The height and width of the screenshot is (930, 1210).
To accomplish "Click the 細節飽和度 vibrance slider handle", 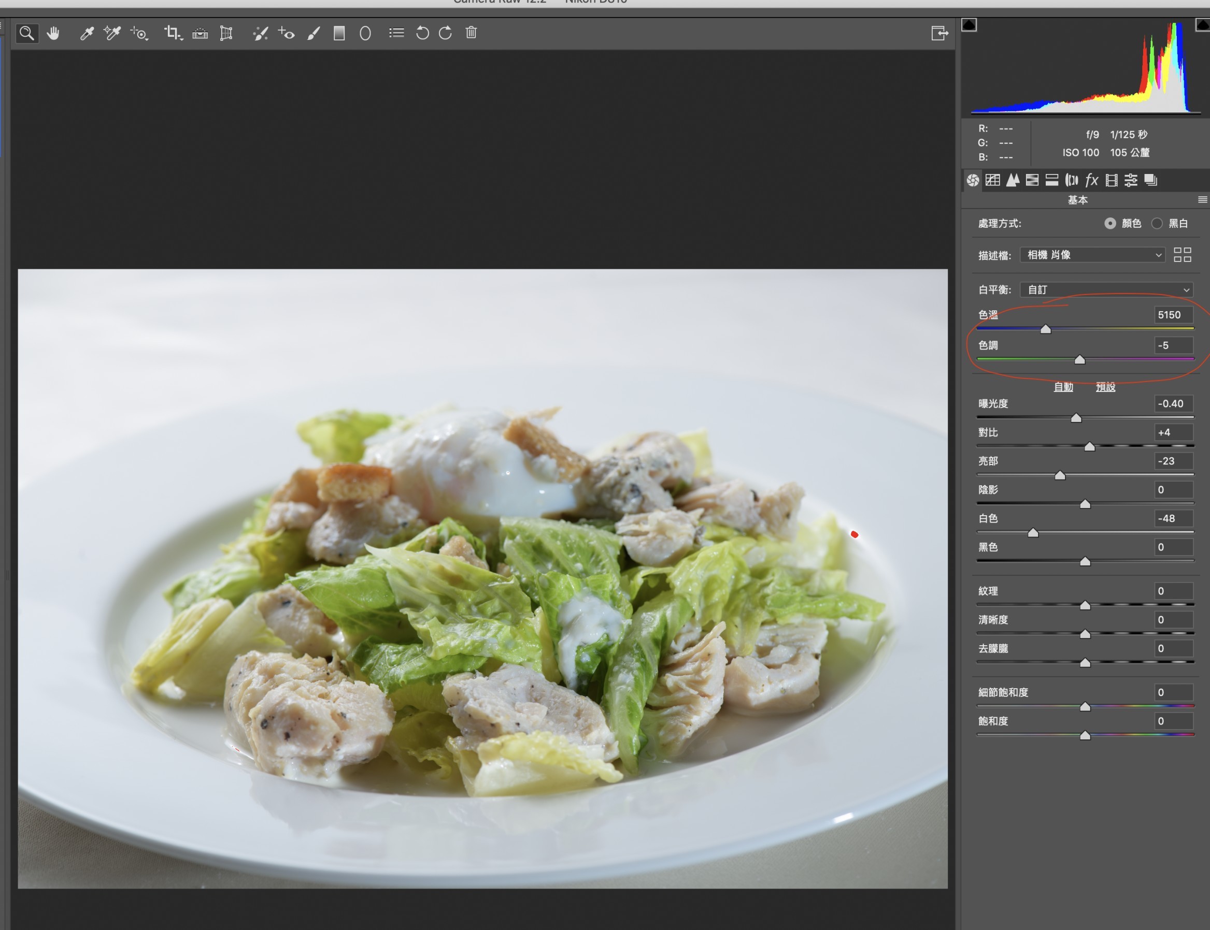I will coord(1085,707).
